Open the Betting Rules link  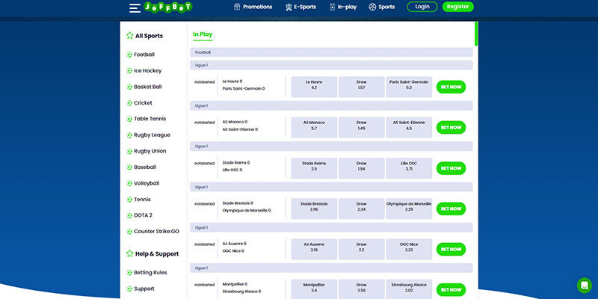tap(150, 273)
